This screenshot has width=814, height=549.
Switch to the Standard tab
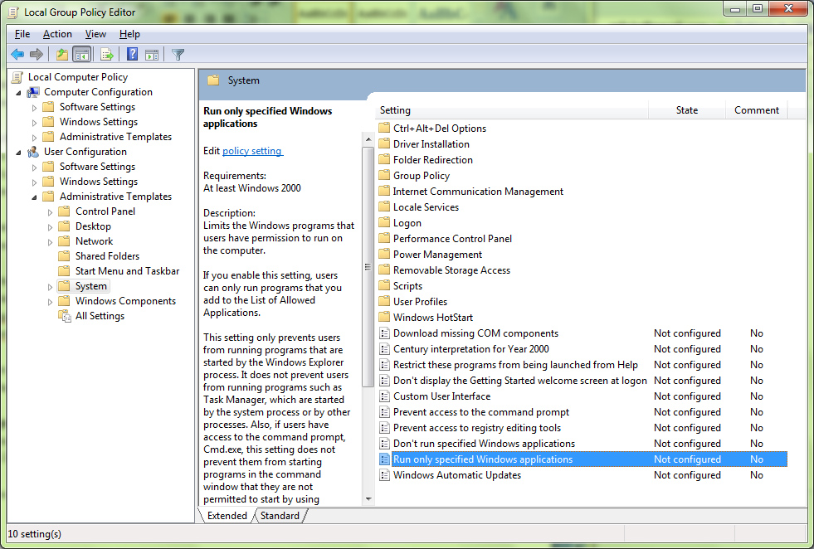pos(280,515)
